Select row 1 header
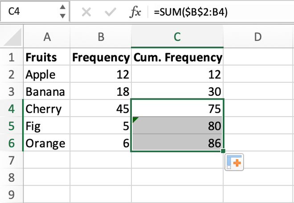Screen dimensions: 294x203 [12, 57]
